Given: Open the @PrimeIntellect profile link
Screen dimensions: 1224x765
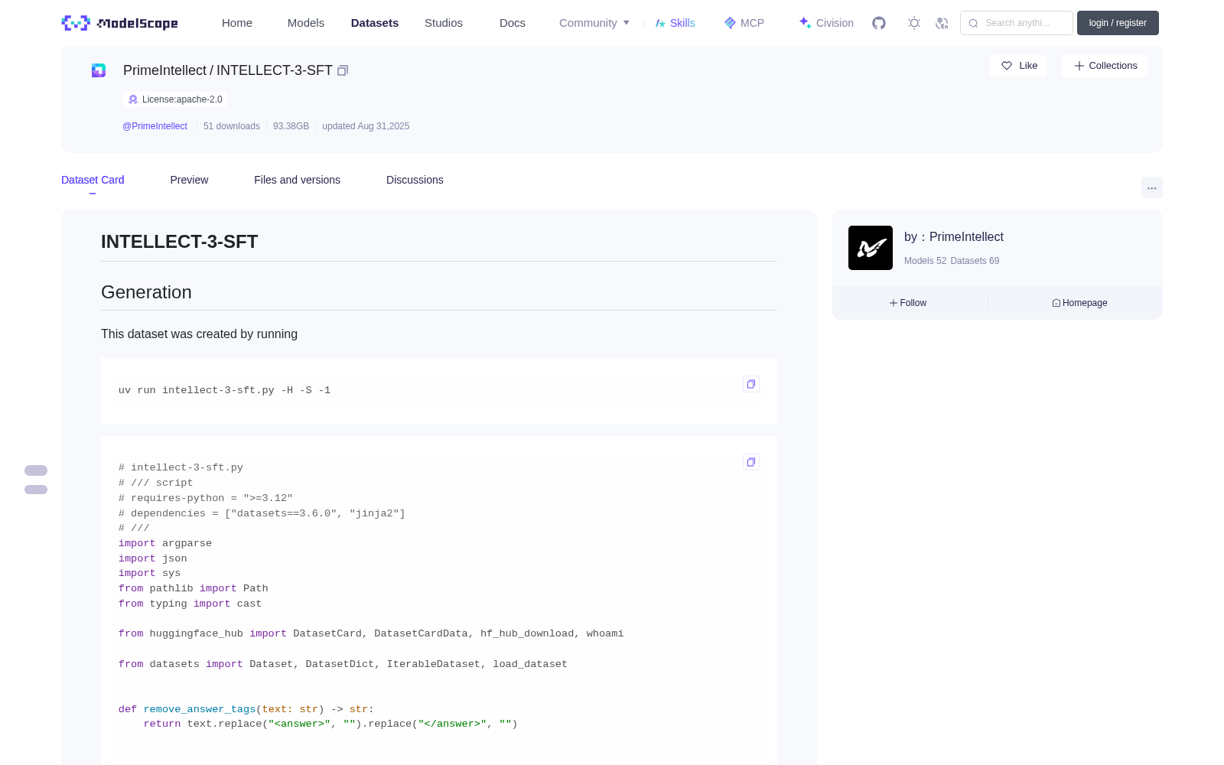Looking at the screenshot, I should (x=155, y=126).
